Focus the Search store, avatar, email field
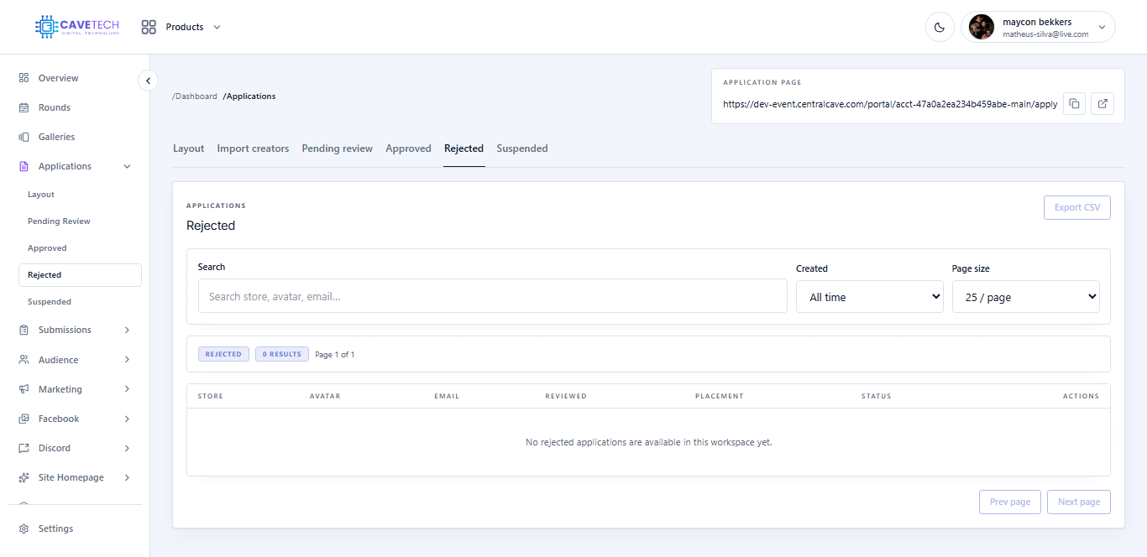This screenshot has height=557, width=1147. (493, 296)
